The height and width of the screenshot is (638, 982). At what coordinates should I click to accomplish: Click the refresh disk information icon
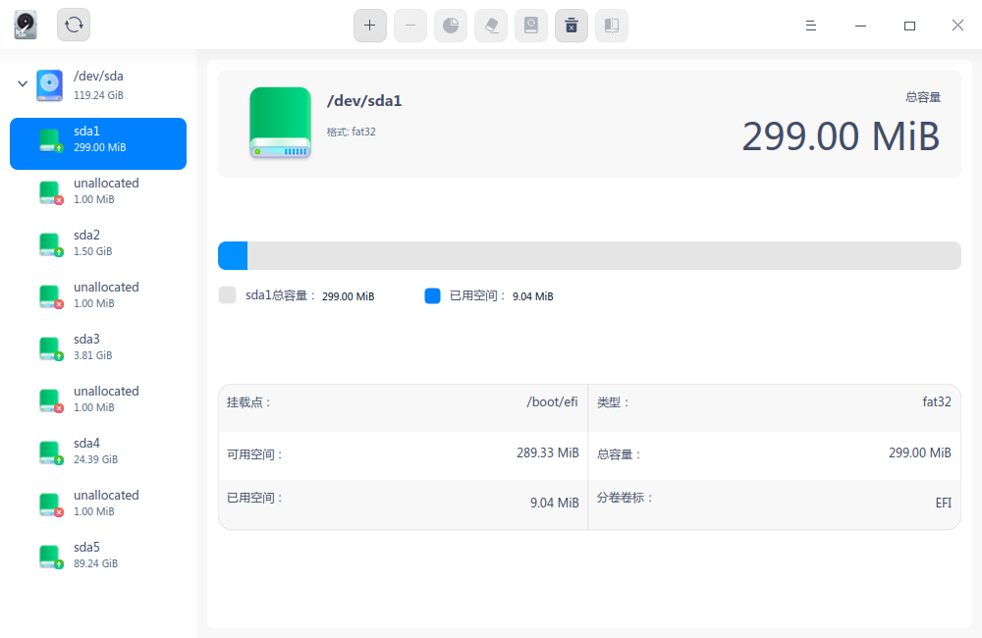tap(73, 26)
